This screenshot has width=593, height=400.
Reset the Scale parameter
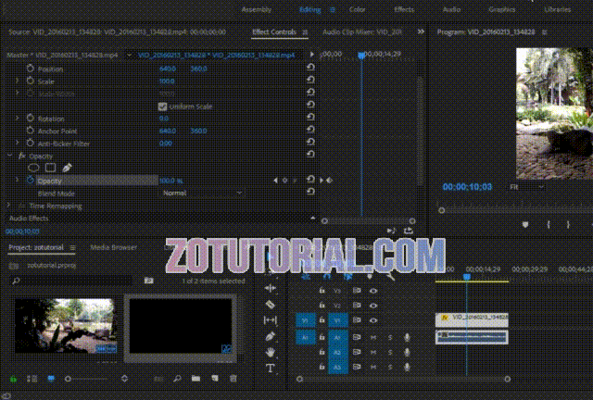tap(310, 80)
